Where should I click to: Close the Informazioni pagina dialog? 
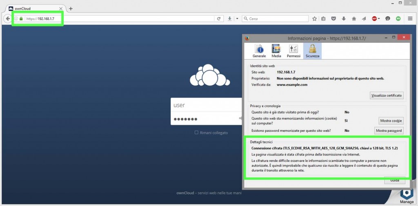point(404,37)
